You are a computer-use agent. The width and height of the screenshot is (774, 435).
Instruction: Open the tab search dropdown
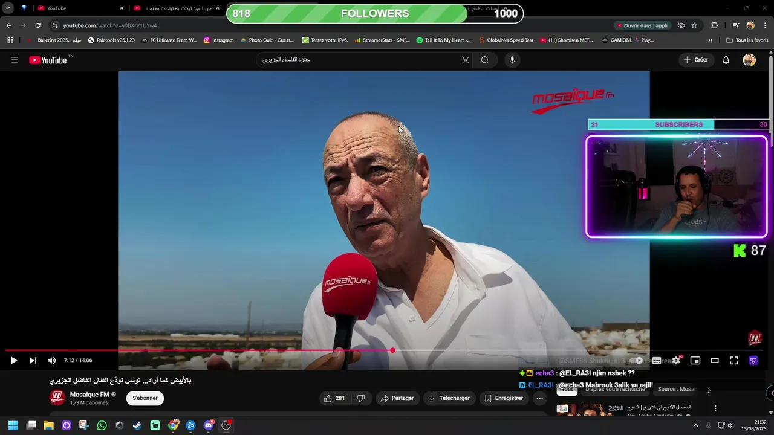click(x=8, y=8)
